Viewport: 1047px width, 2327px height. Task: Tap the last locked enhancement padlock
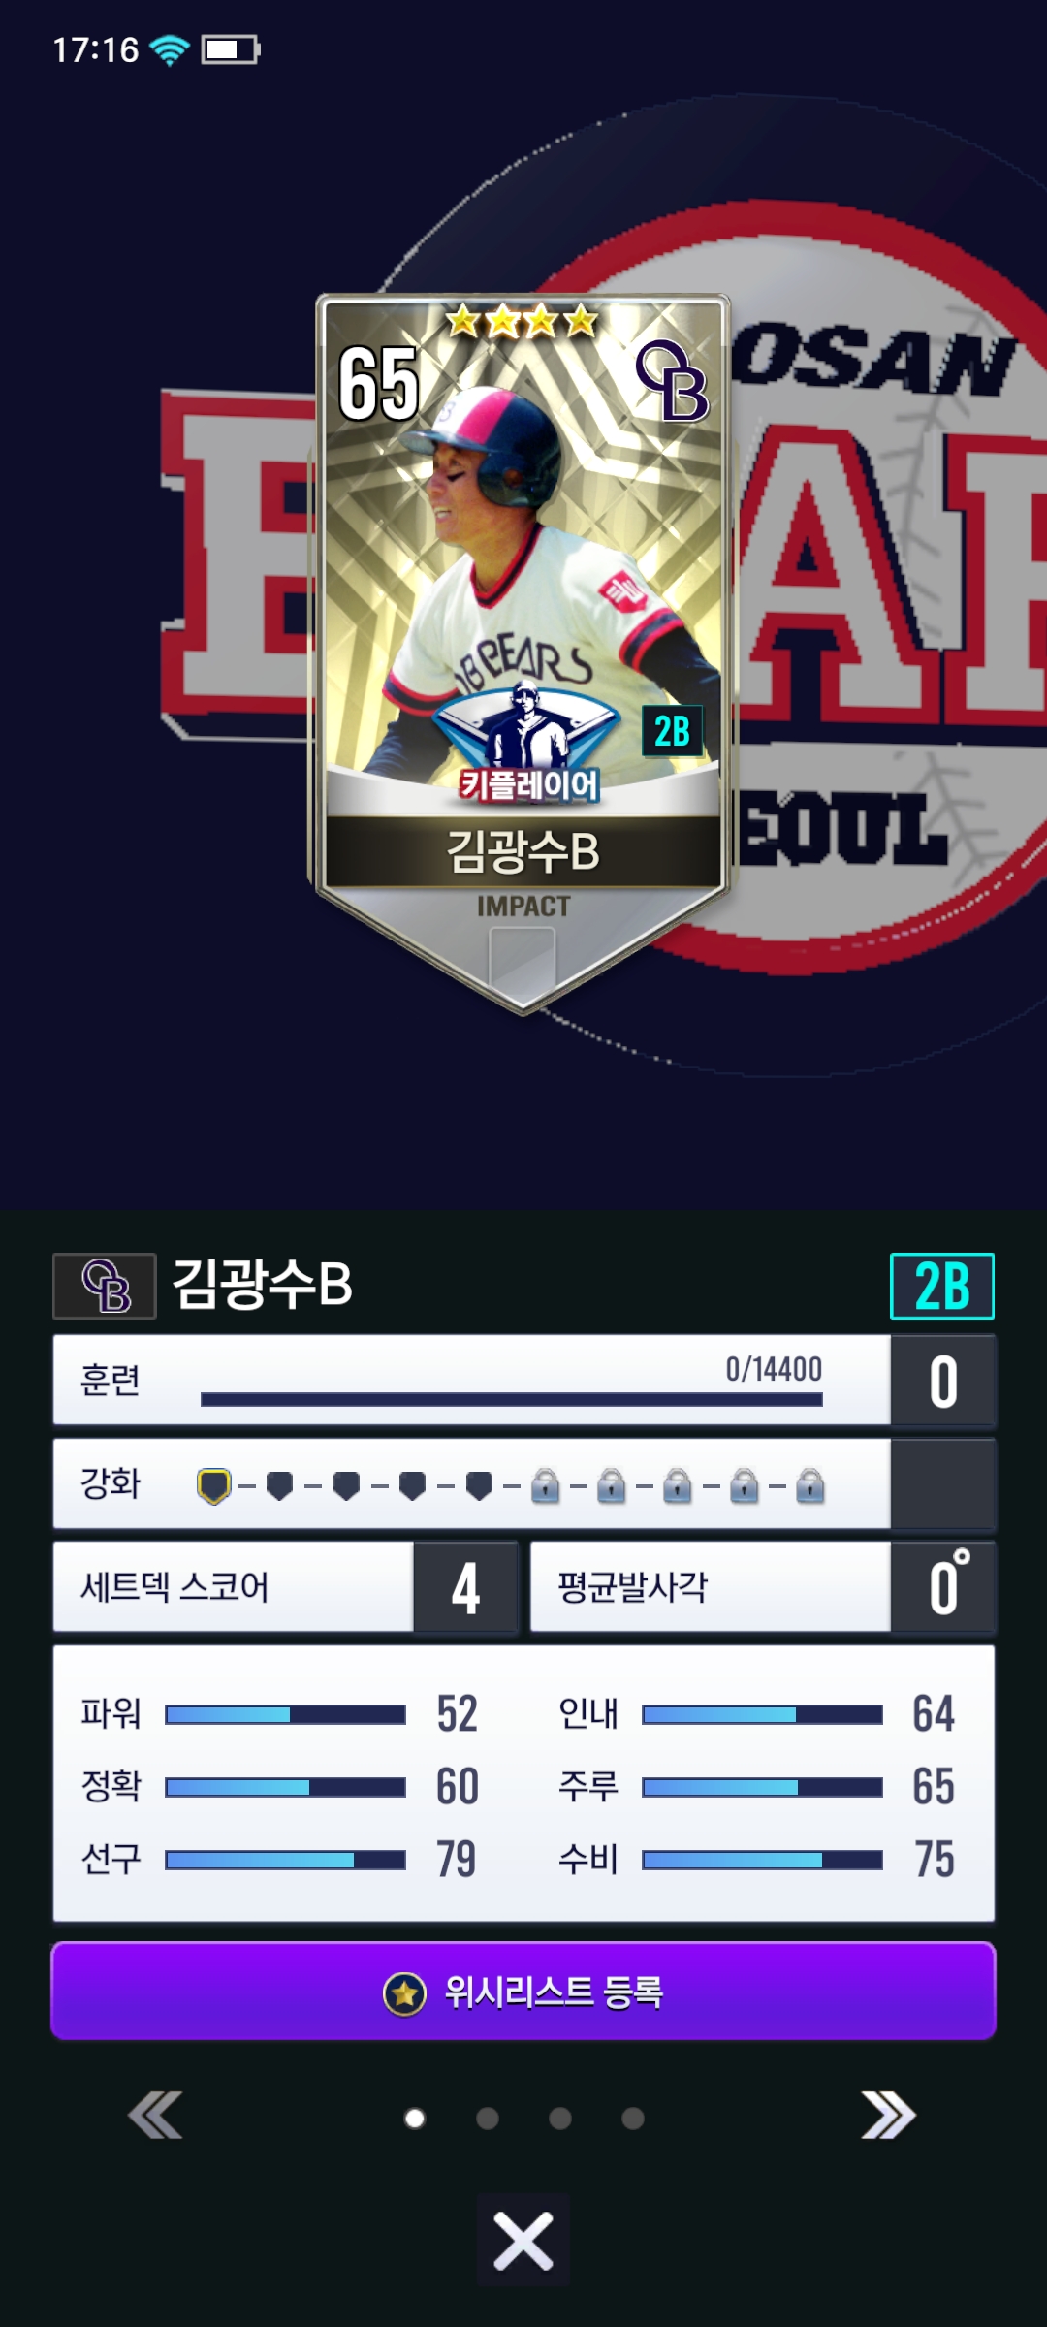[x=809, y=1485]
